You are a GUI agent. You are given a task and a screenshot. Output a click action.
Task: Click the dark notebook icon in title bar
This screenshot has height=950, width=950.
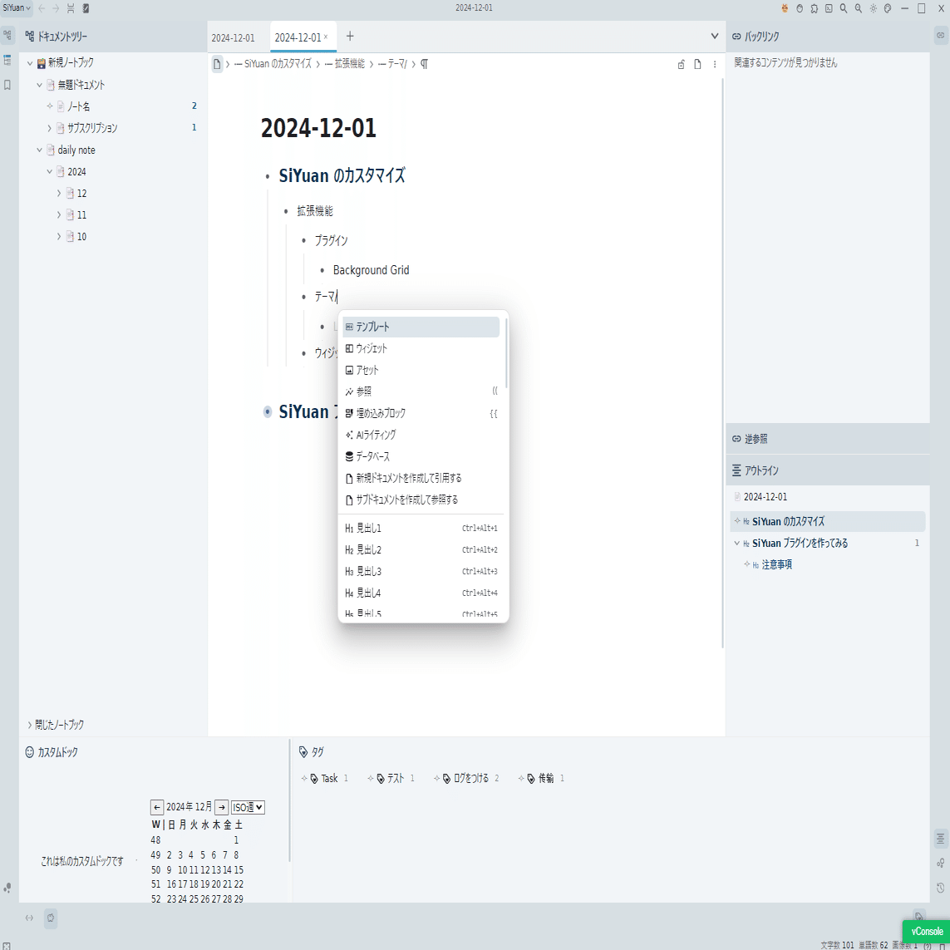click(86, 8)
